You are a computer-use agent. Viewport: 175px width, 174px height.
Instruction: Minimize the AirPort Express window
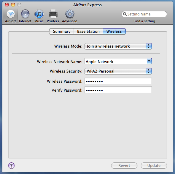point(13,5)
